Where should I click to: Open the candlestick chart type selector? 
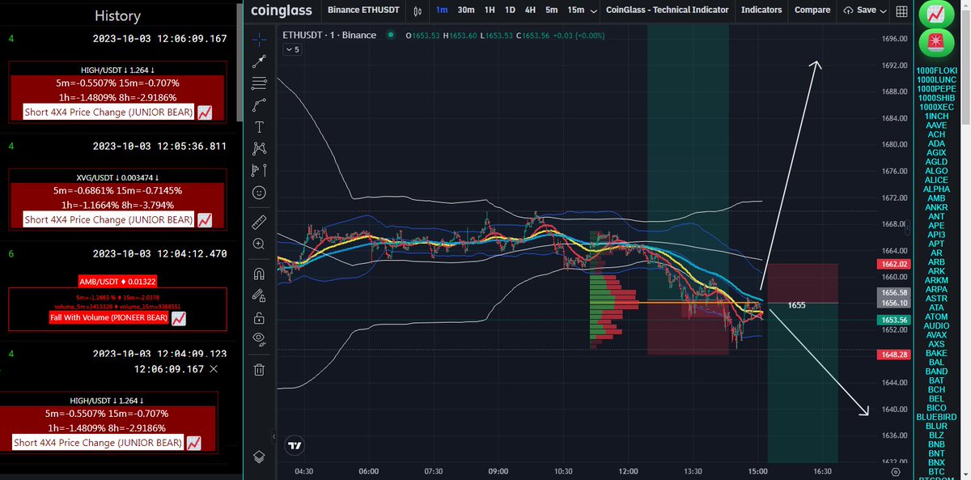(x=418, y=11)
